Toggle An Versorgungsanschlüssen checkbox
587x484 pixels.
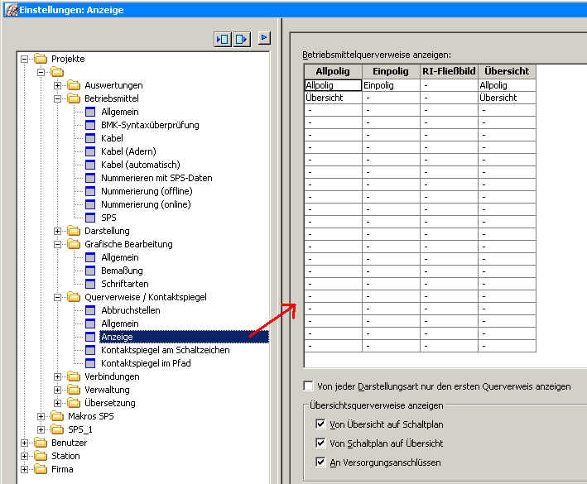pos(320,462)
